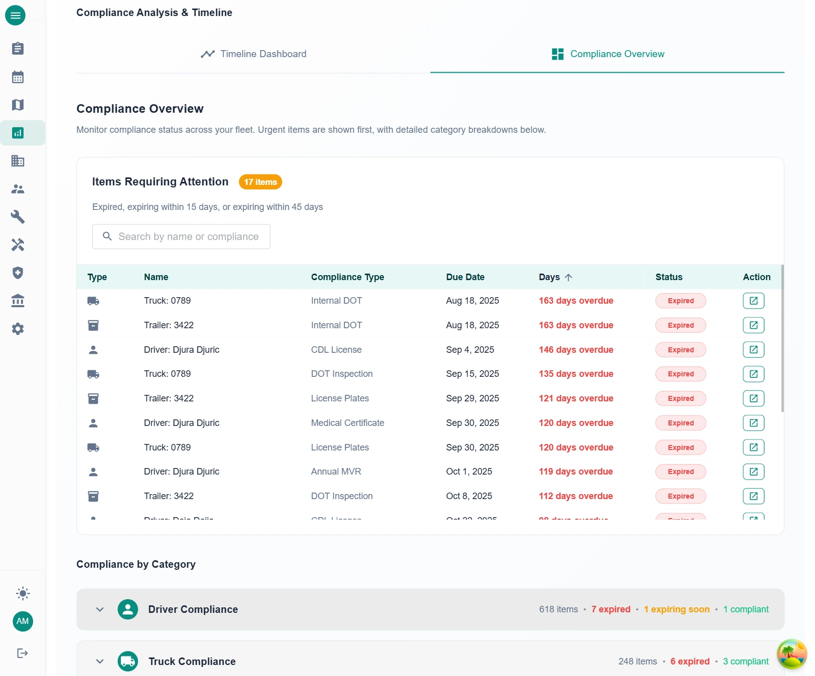
Task: Click '119 days overdue' text
Action: [576, 472]
